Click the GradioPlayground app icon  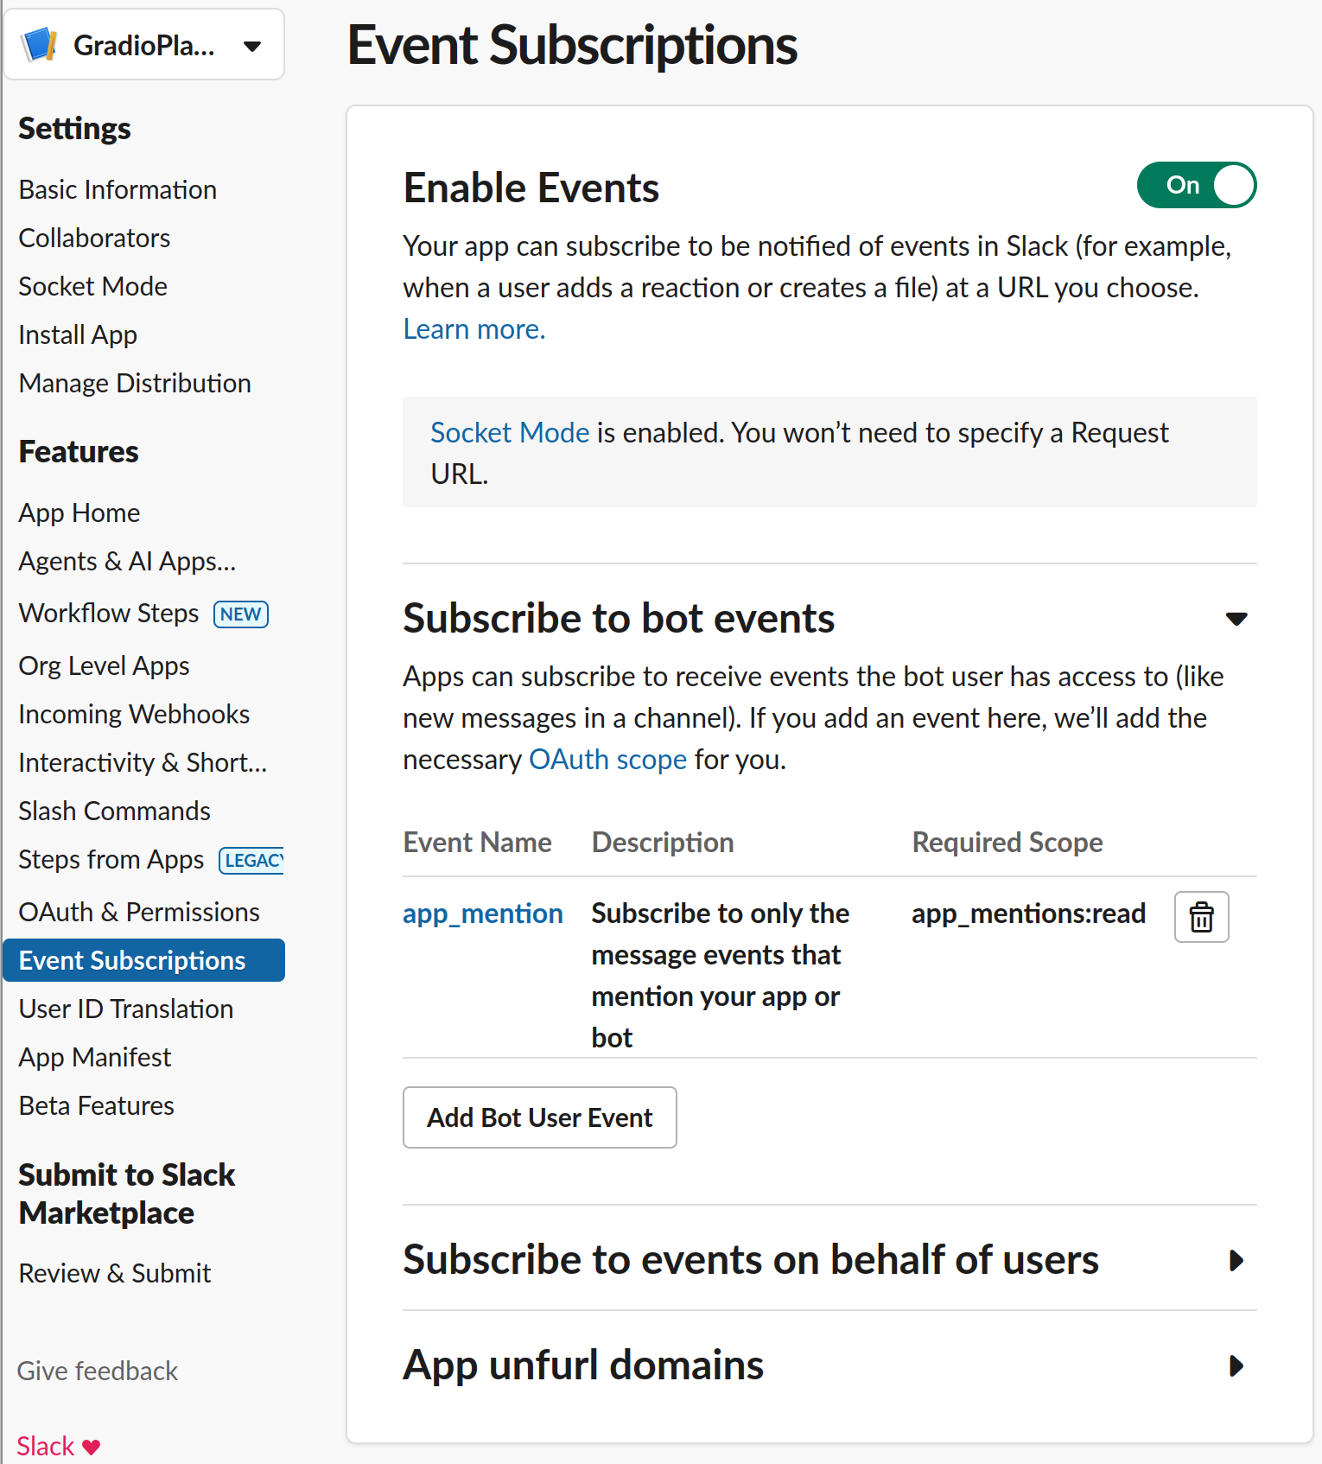[39, 45]
